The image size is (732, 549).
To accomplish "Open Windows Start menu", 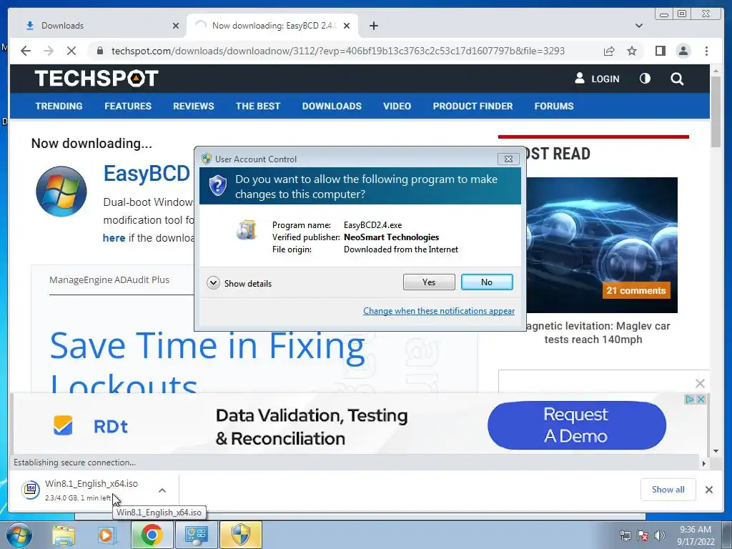I will tap(19, 535).
